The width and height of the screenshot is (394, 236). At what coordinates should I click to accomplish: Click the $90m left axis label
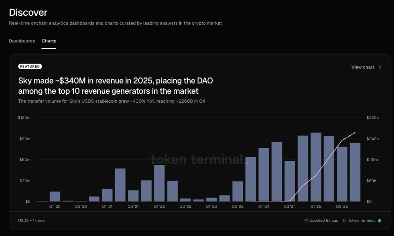tap(25, 139)
